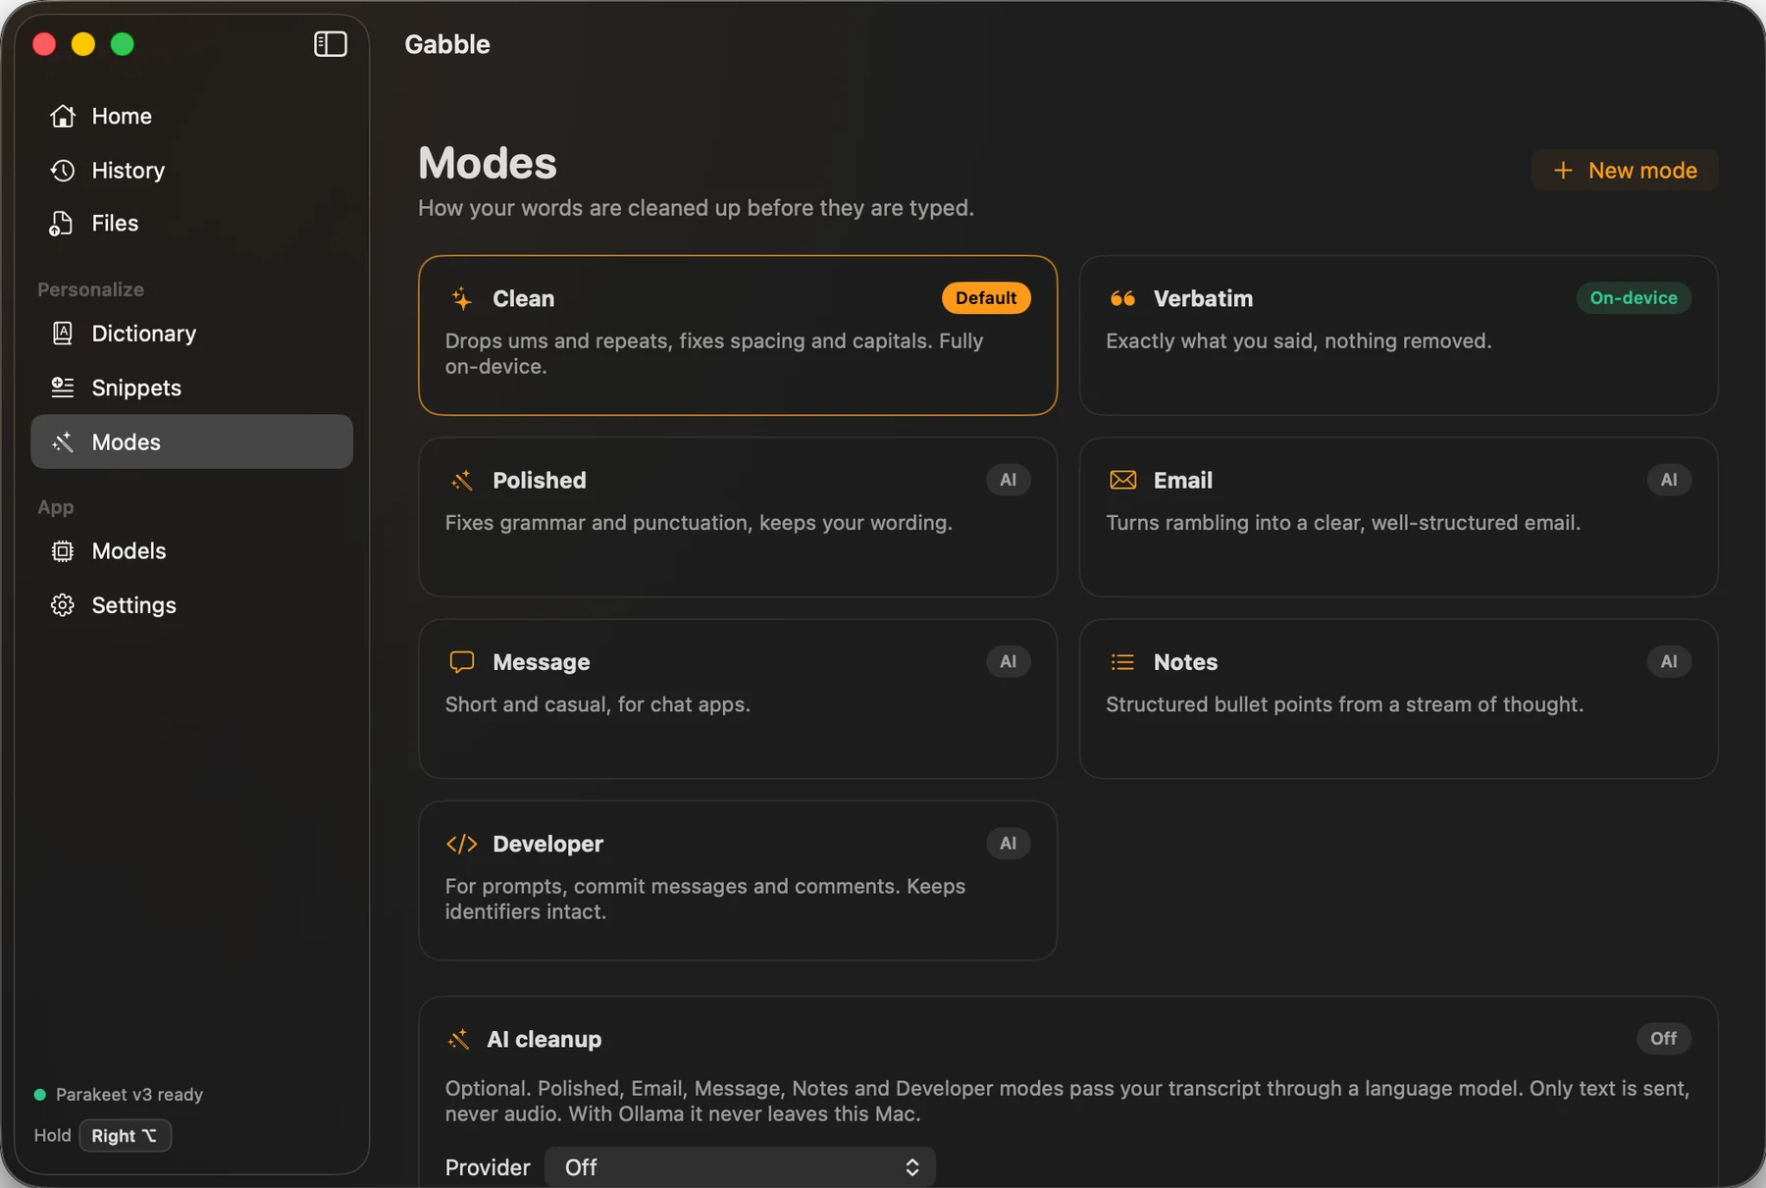Screen dimensions: 1766x1188
Task: Click the code brackets icon on Developer
Action: (x=461, y=844)
